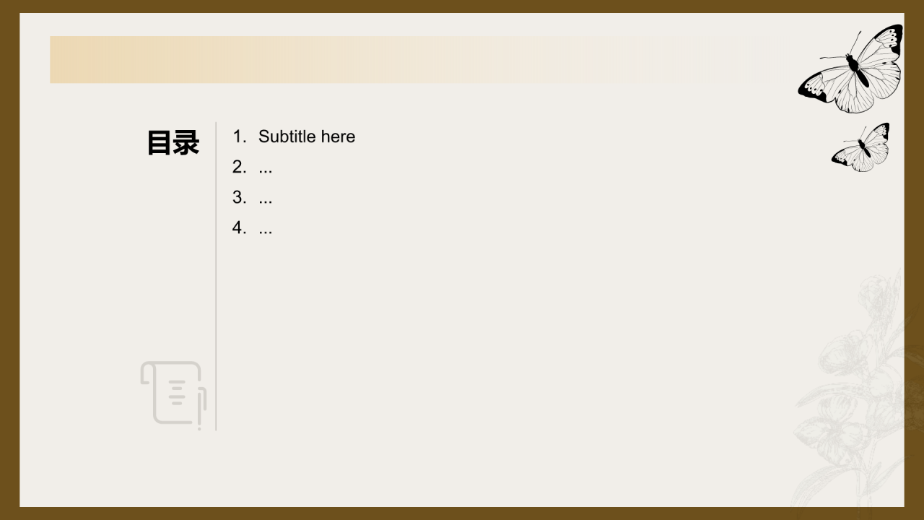Select the vertical divider line
Image resolution: width=924 pixels, height=520 pixels.
coord(216,276)
